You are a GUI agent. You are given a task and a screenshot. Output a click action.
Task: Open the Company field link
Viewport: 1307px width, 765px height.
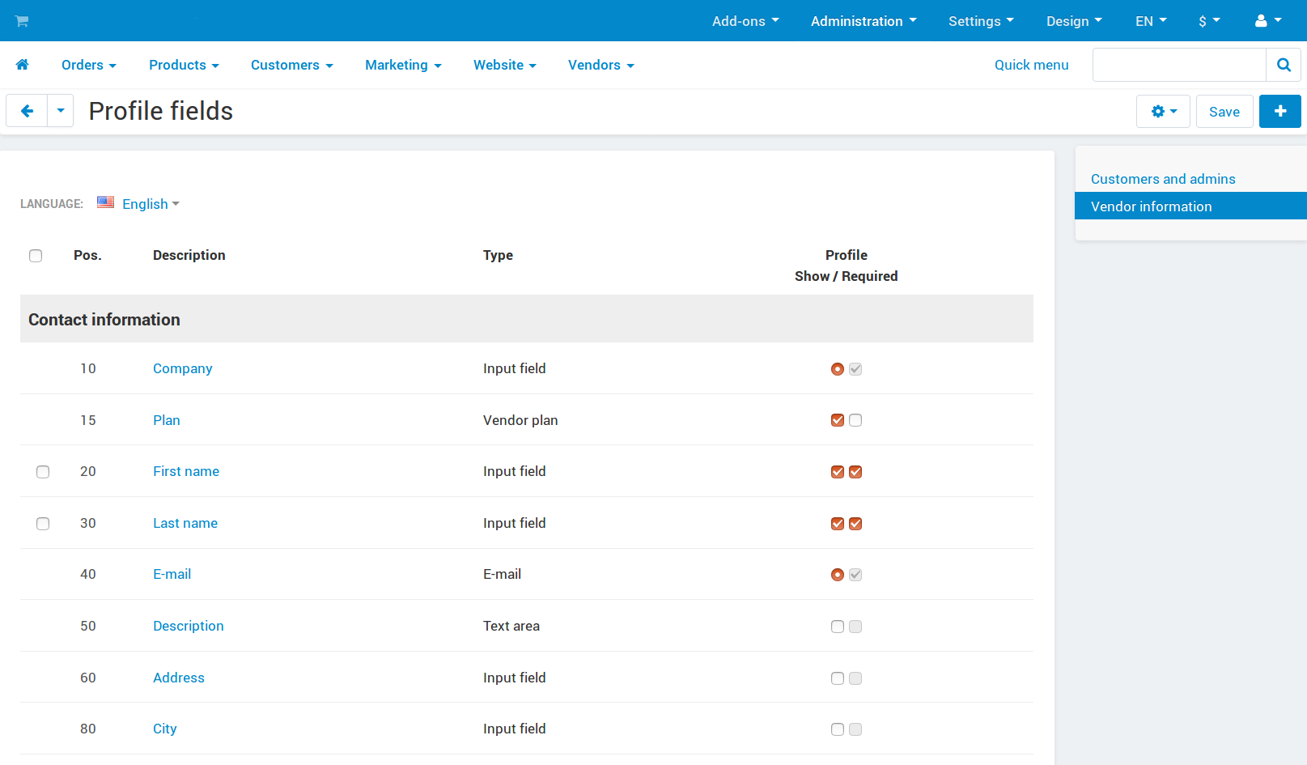(183, 368)
